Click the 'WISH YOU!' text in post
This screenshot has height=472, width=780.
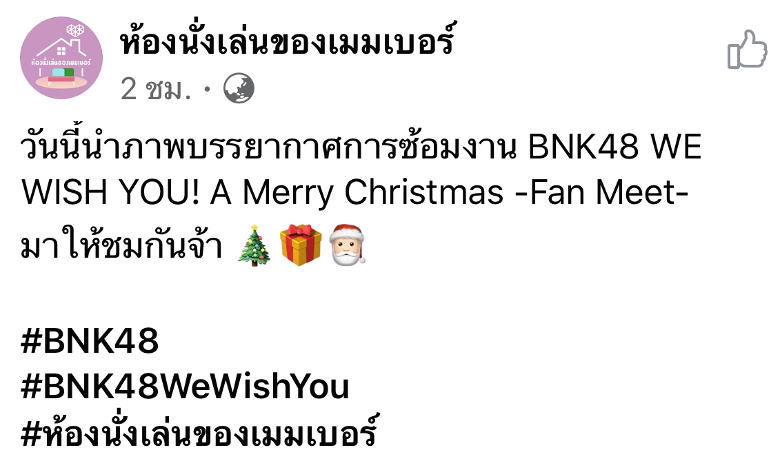[x=110, y=192]
